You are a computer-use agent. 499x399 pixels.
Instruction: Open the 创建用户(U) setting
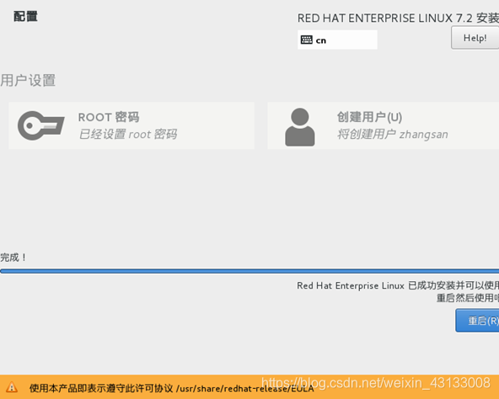coord(384,125)
